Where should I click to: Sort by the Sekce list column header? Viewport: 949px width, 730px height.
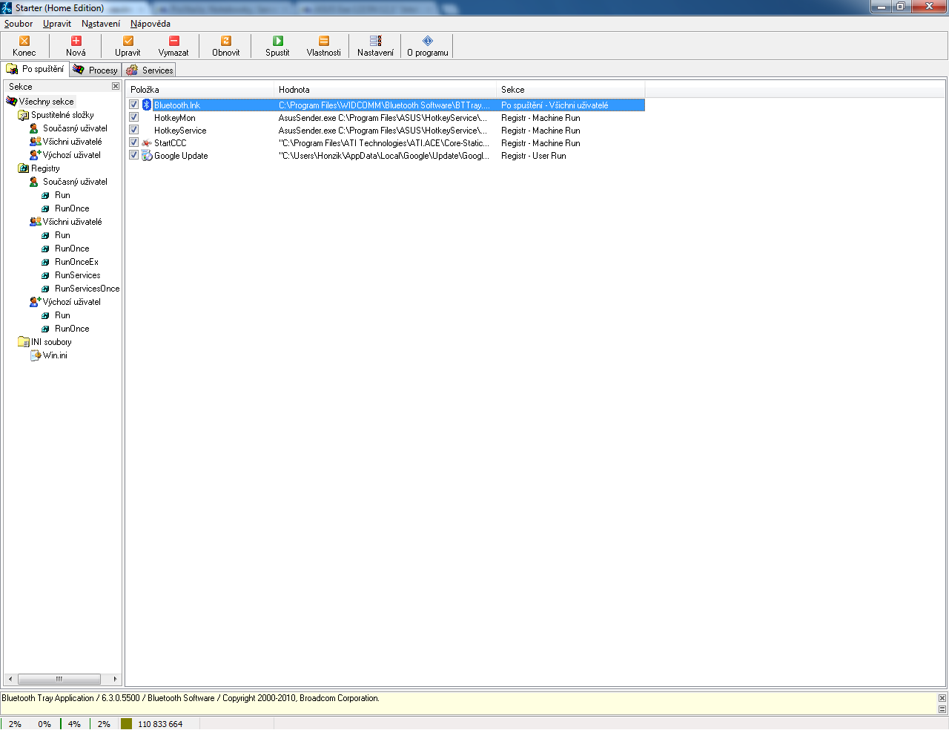570,90
